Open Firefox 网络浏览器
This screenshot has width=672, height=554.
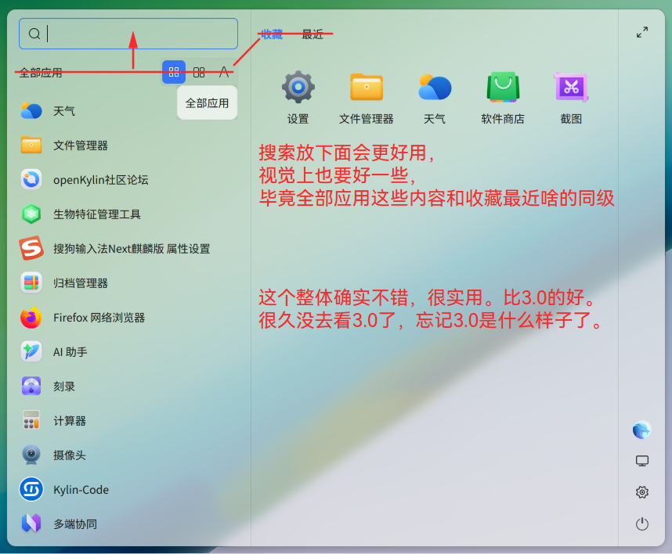point(128,317)
